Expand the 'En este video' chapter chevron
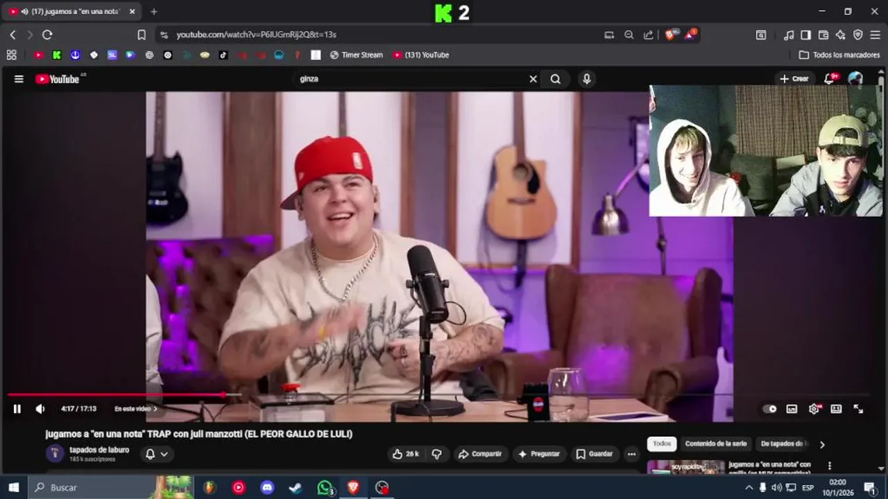Image resolution: width=888 pixels, height=499 pixels. pyautogui.click(x=155, y=409)
